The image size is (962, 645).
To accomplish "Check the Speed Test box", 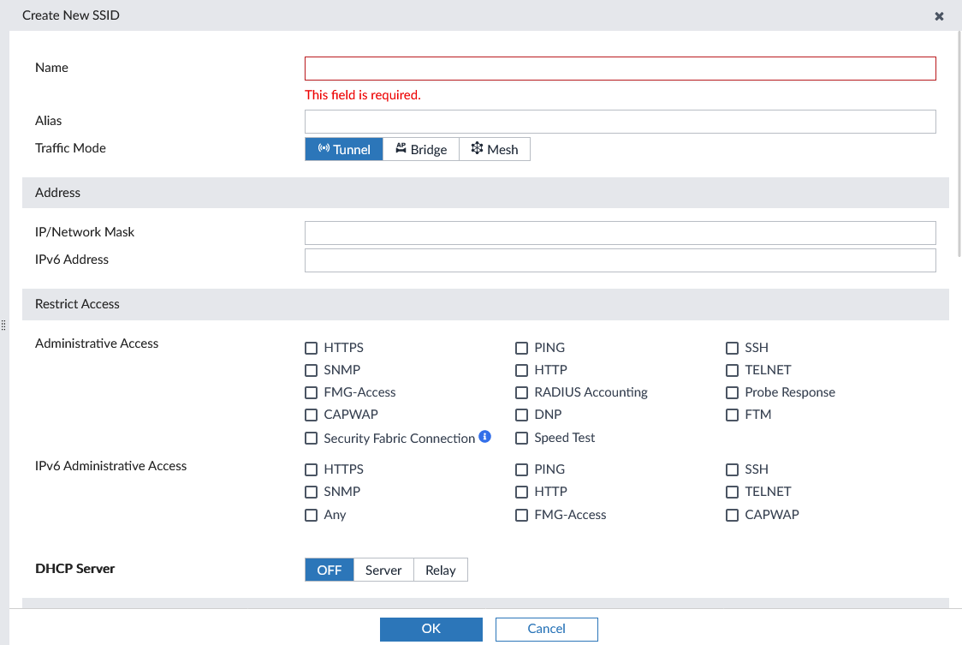I will (521, 438).
